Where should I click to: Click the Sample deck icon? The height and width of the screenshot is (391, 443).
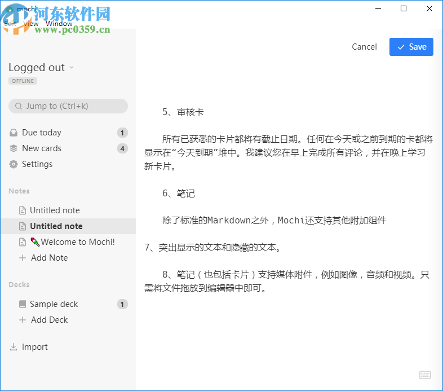click(23, 304)
